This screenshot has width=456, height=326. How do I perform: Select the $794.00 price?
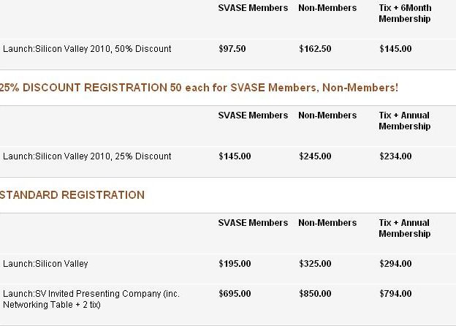(x=395, y=294)
